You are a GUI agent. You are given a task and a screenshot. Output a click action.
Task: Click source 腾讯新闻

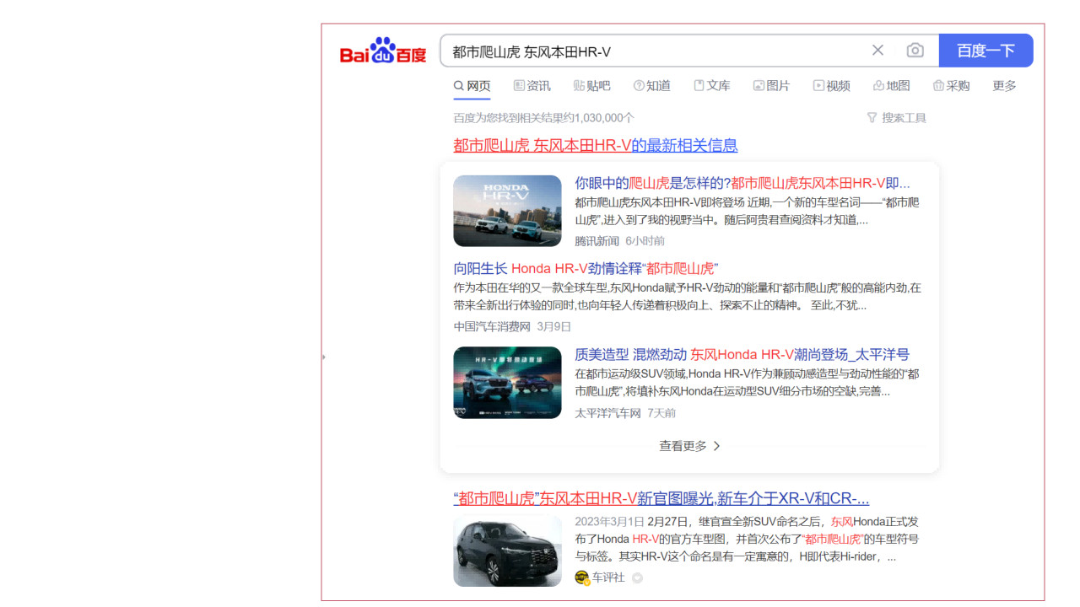click(597, 241)
